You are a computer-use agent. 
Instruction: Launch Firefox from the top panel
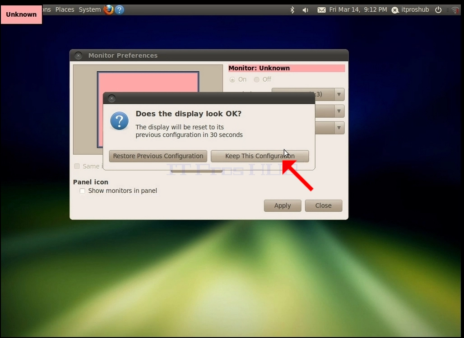pos(109,10)
